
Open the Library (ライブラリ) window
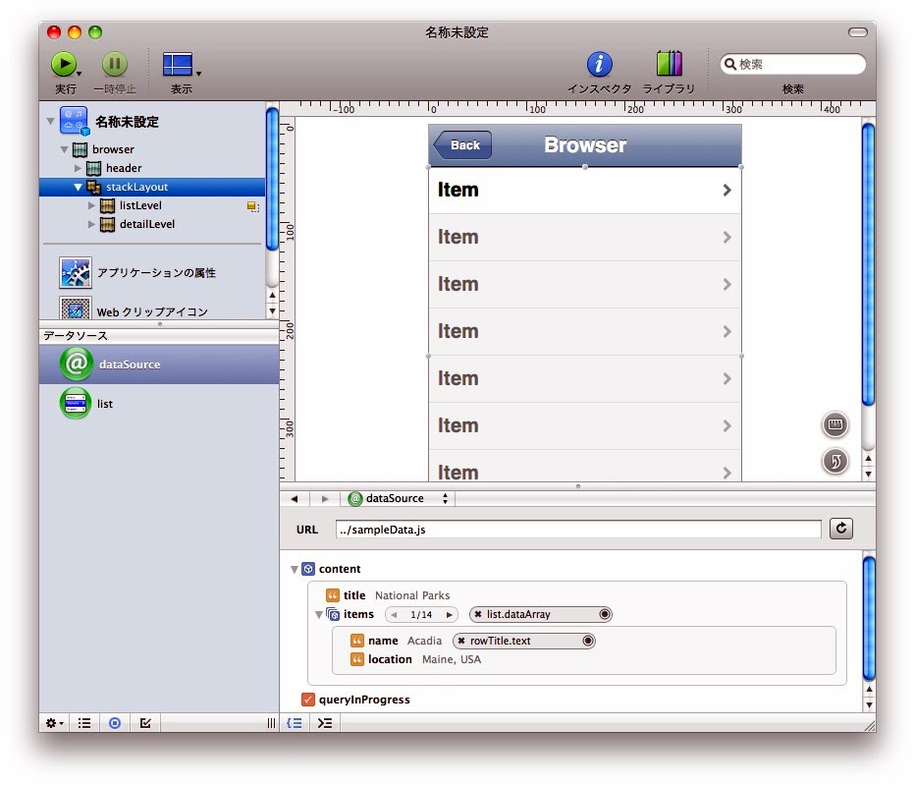coord(669,65)
